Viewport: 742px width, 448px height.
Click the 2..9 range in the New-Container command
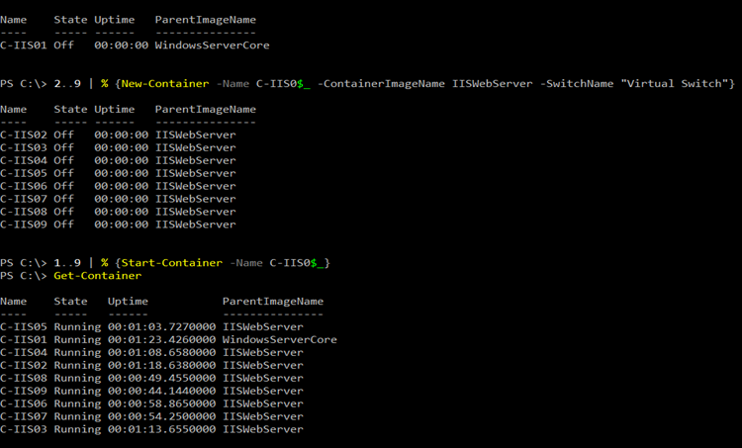pyautogui.click(x=67, y=84)
